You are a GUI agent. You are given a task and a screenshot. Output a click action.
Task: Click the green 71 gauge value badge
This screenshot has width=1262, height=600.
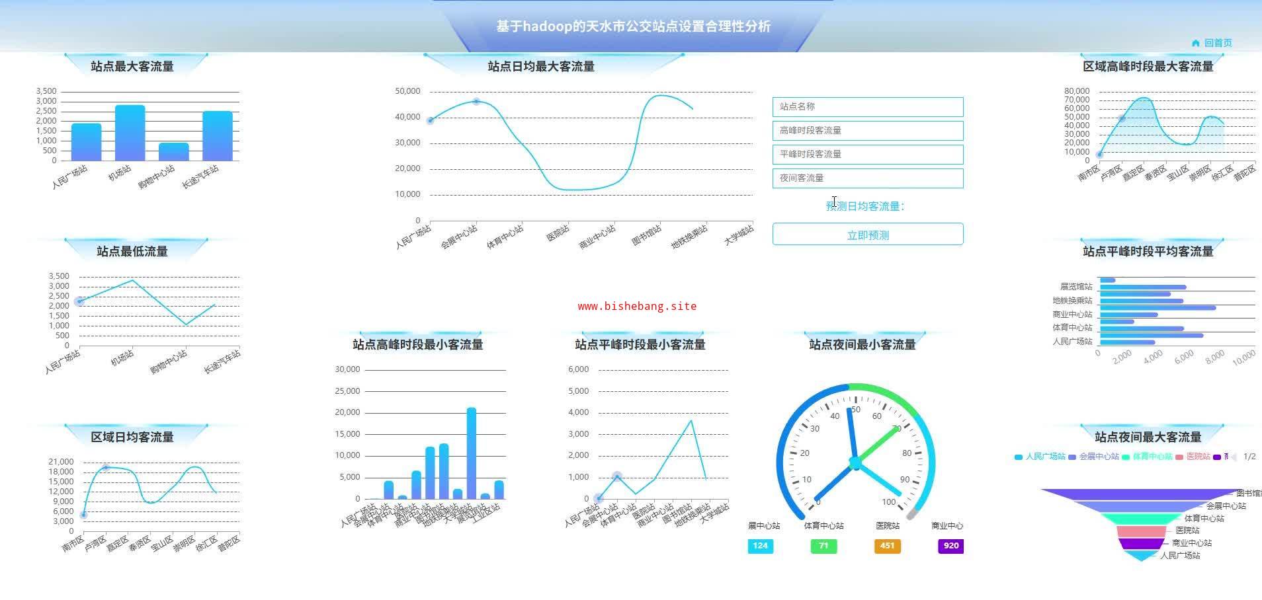click(823, 546)
